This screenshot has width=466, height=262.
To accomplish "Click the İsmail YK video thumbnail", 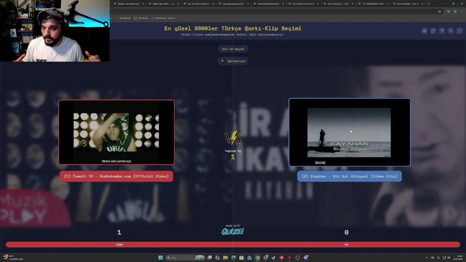I will 116,132.
